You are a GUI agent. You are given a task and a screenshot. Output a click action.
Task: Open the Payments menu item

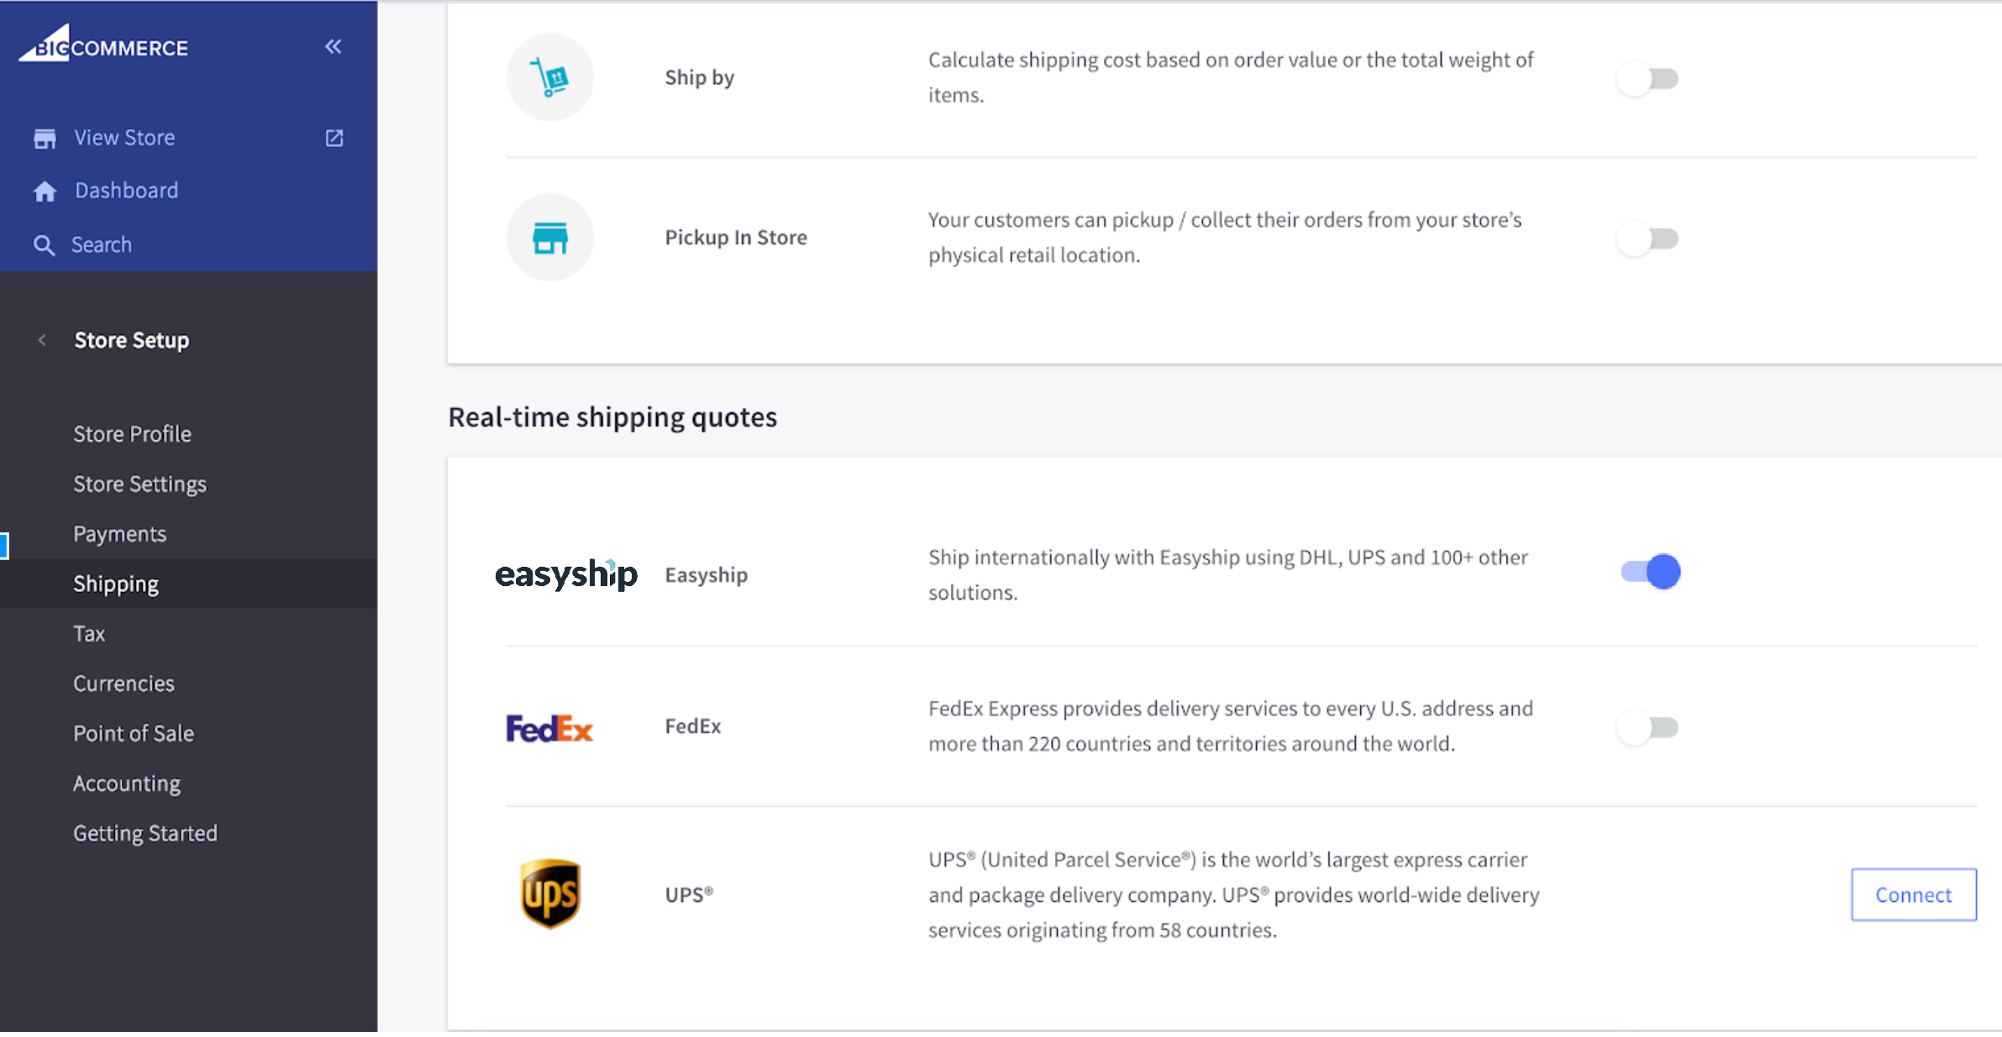coord(120,534)
